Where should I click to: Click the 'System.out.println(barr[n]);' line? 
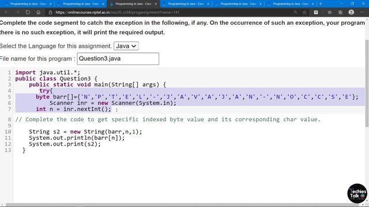pos(77,138)
